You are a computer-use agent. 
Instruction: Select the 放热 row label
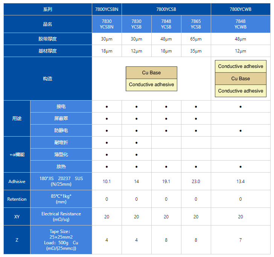coord(61,166)
